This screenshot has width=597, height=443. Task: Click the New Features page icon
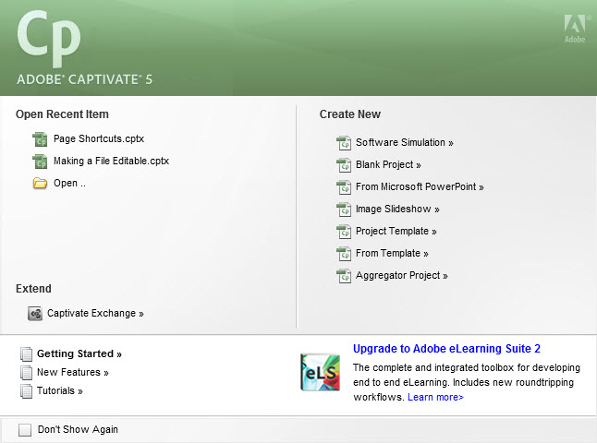(26, 372)
